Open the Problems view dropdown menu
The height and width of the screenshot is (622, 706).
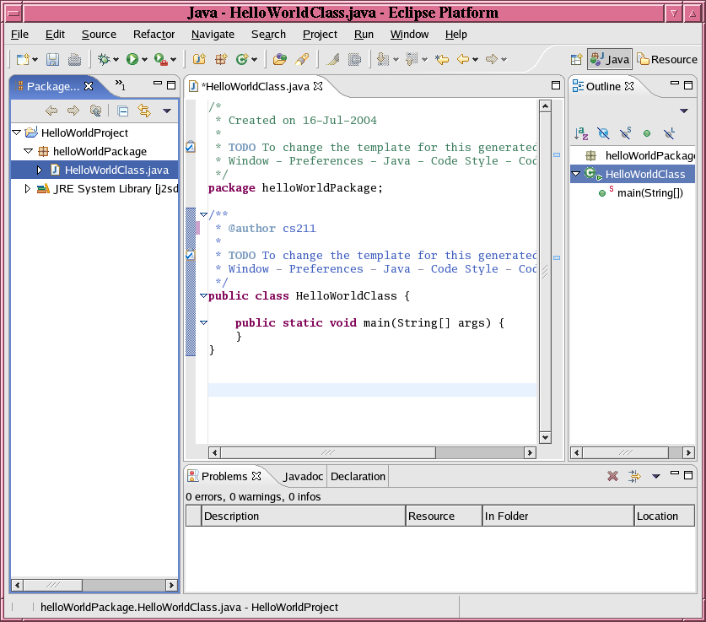coord(656,476)
